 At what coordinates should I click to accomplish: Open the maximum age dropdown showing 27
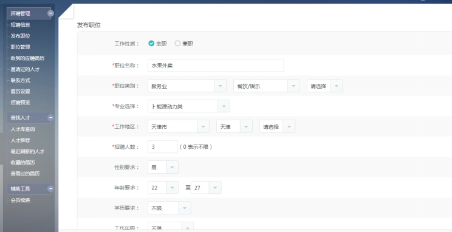206,188
